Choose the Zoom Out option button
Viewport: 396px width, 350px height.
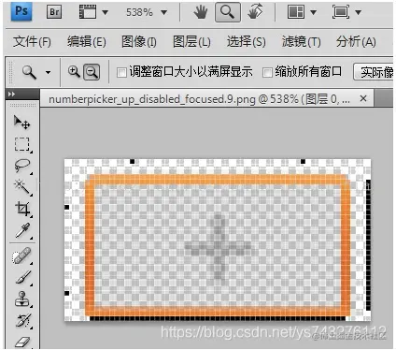tap(92, 72)
